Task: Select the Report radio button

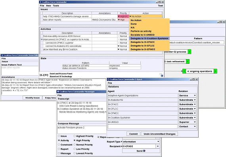Action: tap(59, 149)
